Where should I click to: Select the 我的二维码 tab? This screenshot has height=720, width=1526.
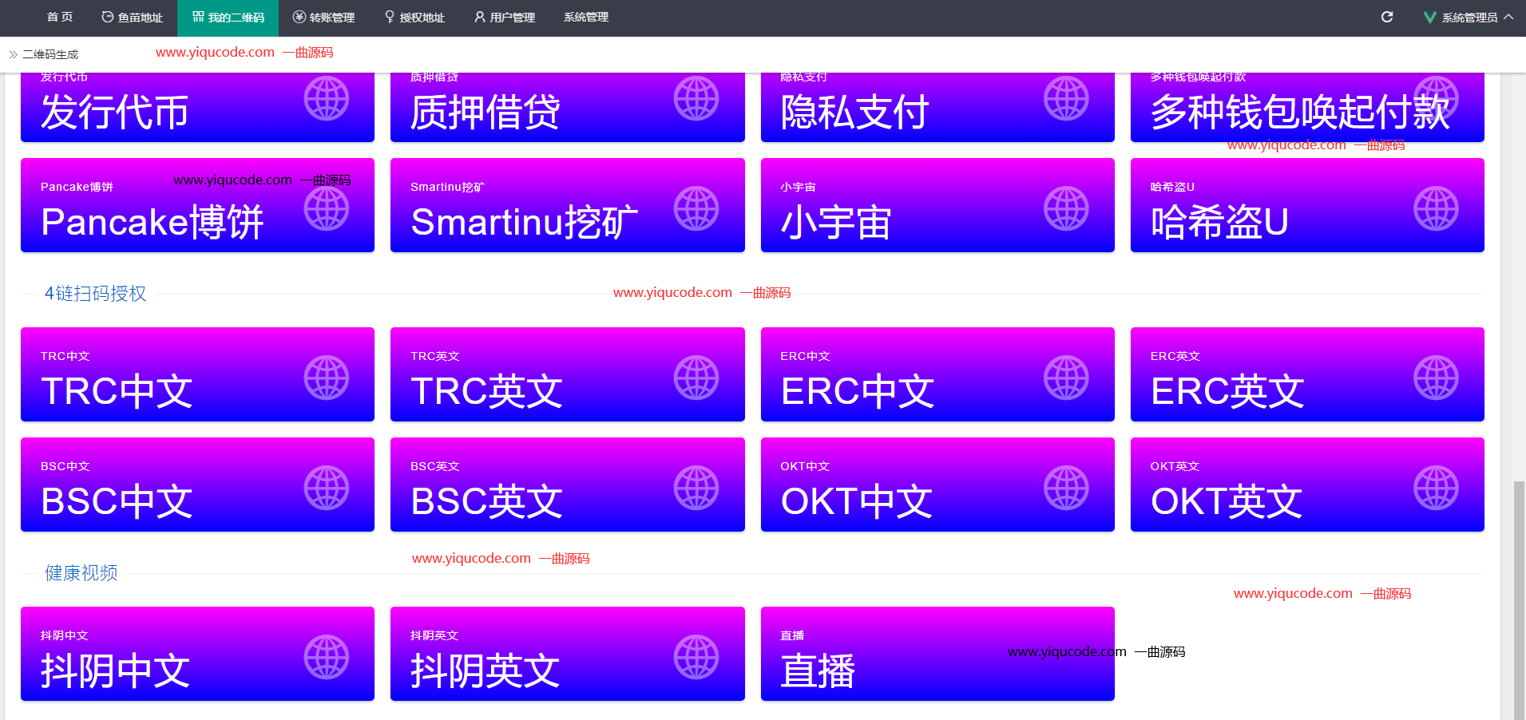pyautogui.click(x=228, y=18)
